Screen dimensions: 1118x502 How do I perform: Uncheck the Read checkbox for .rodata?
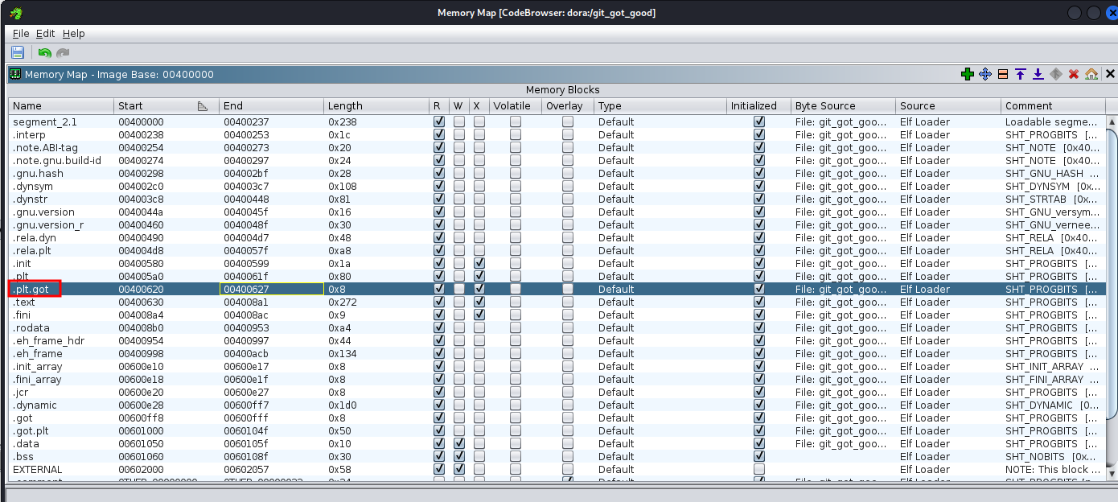coord(439,327)
